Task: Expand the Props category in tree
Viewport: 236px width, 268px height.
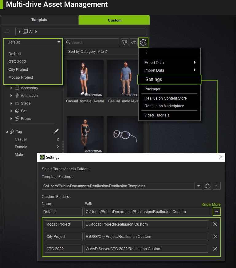Action: coord(11,119)
